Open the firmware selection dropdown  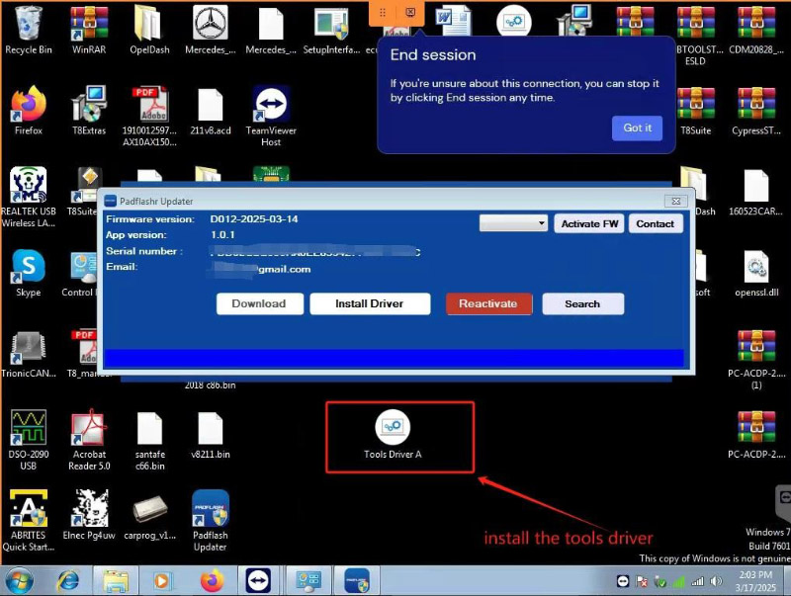pos(513,224)
